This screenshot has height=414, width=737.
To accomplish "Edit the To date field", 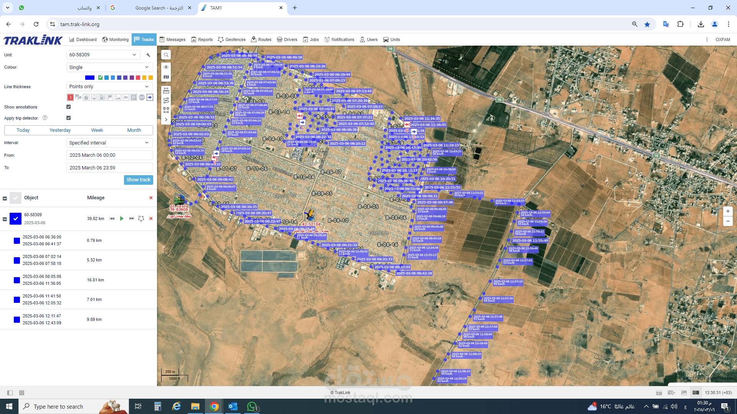I will (x=109, y=168).
